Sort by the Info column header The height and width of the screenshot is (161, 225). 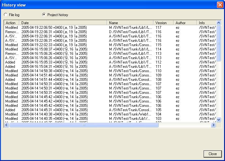tap(206, 23)
